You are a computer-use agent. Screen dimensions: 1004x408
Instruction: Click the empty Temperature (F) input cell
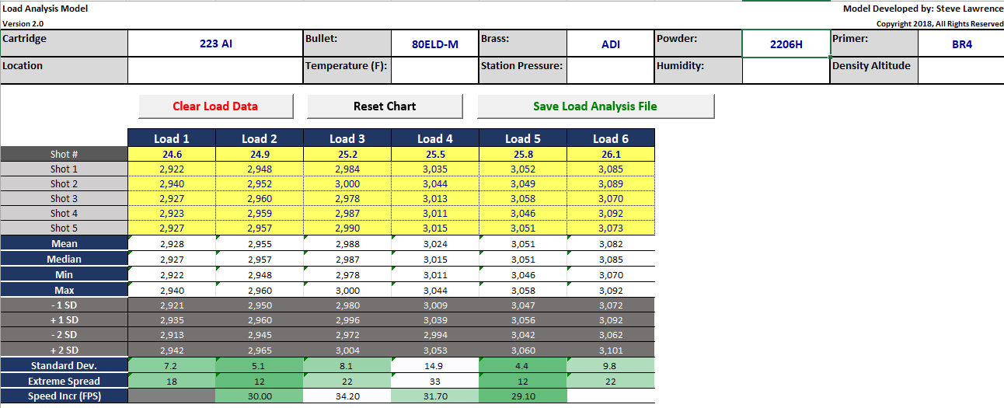tap(434, 71)
